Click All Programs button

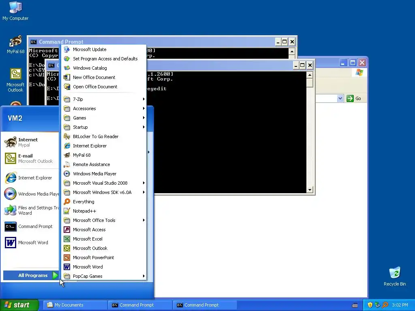31,275
